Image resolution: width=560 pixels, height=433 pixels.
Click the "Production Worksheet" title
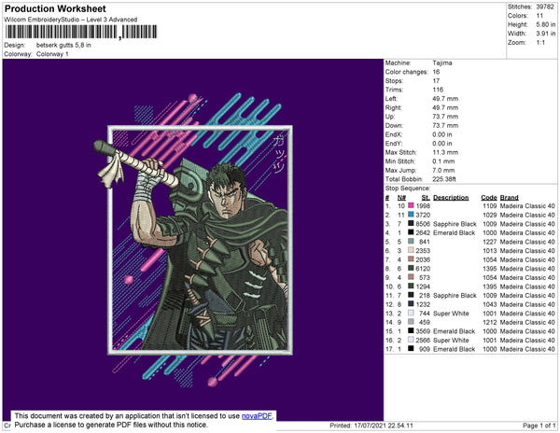55,9
